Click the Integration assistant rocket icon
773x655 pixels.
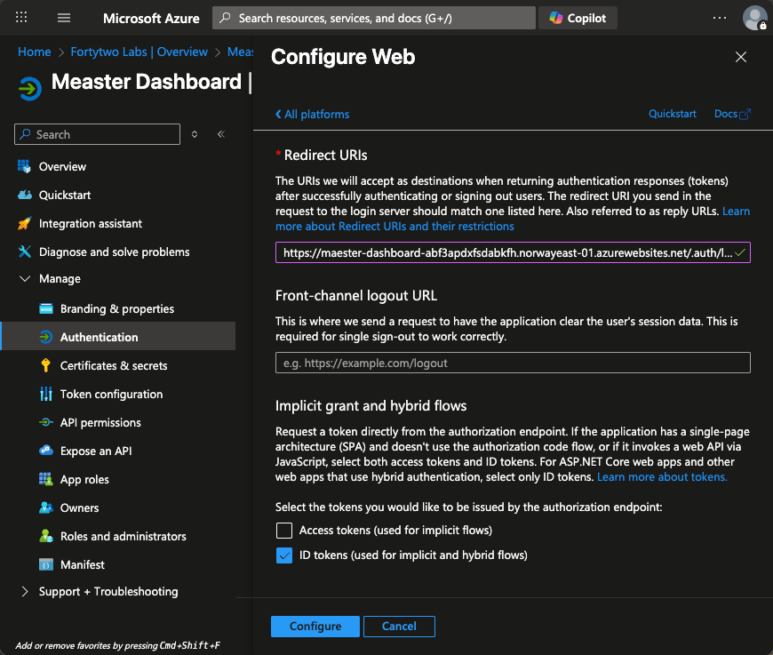(24, 223)
